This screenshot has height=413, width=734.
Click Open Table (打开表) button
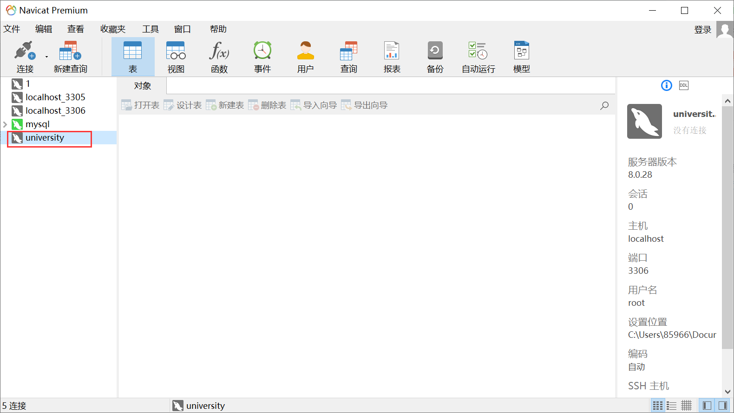140,105
